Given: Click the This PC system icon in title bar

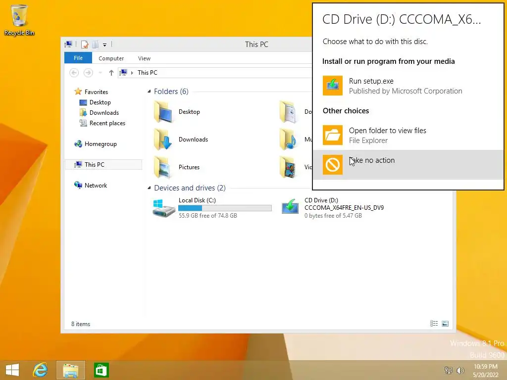Looking at the screenshot, I should [68, 44].
